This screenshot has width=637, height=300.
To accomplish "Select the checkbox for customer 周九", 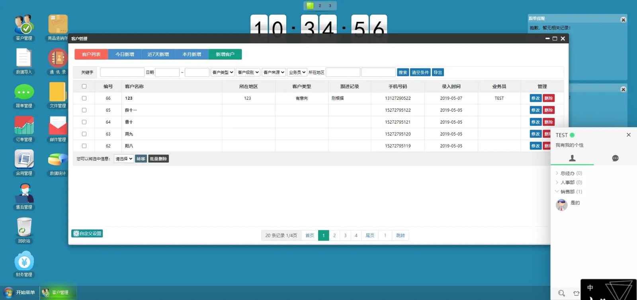I will tap(84, 134).
